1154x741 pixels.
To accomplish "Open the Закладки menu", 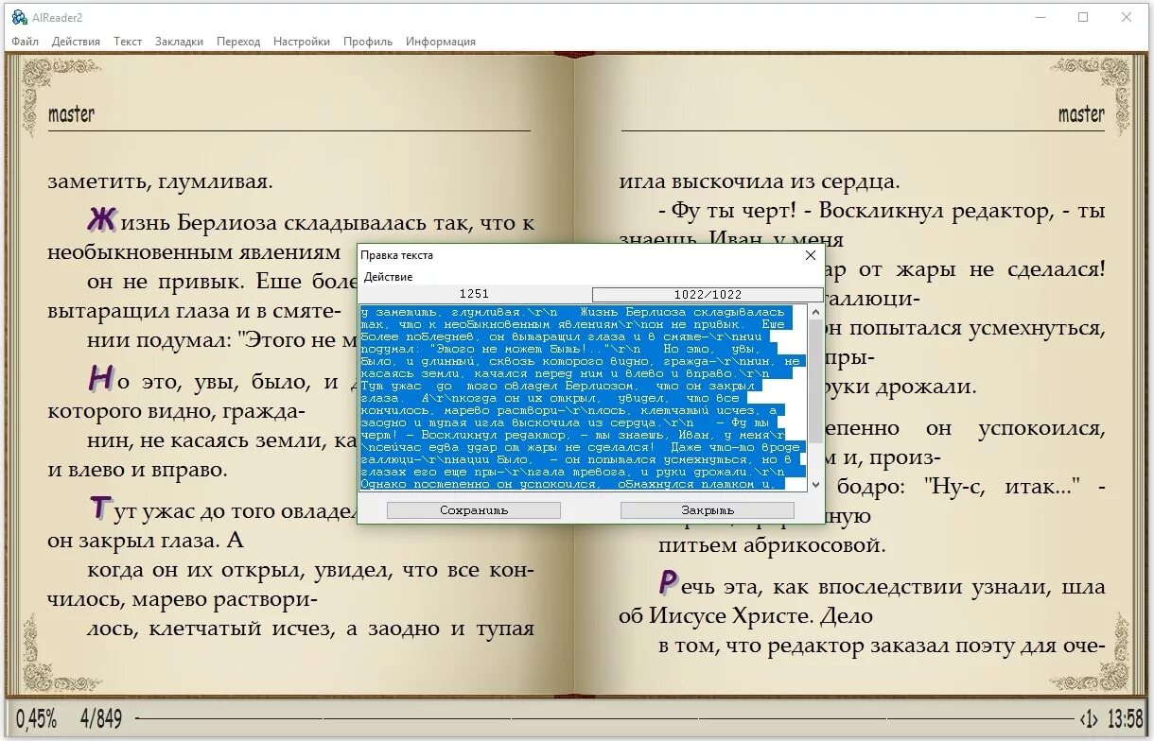I will click(x=179, y=42).
